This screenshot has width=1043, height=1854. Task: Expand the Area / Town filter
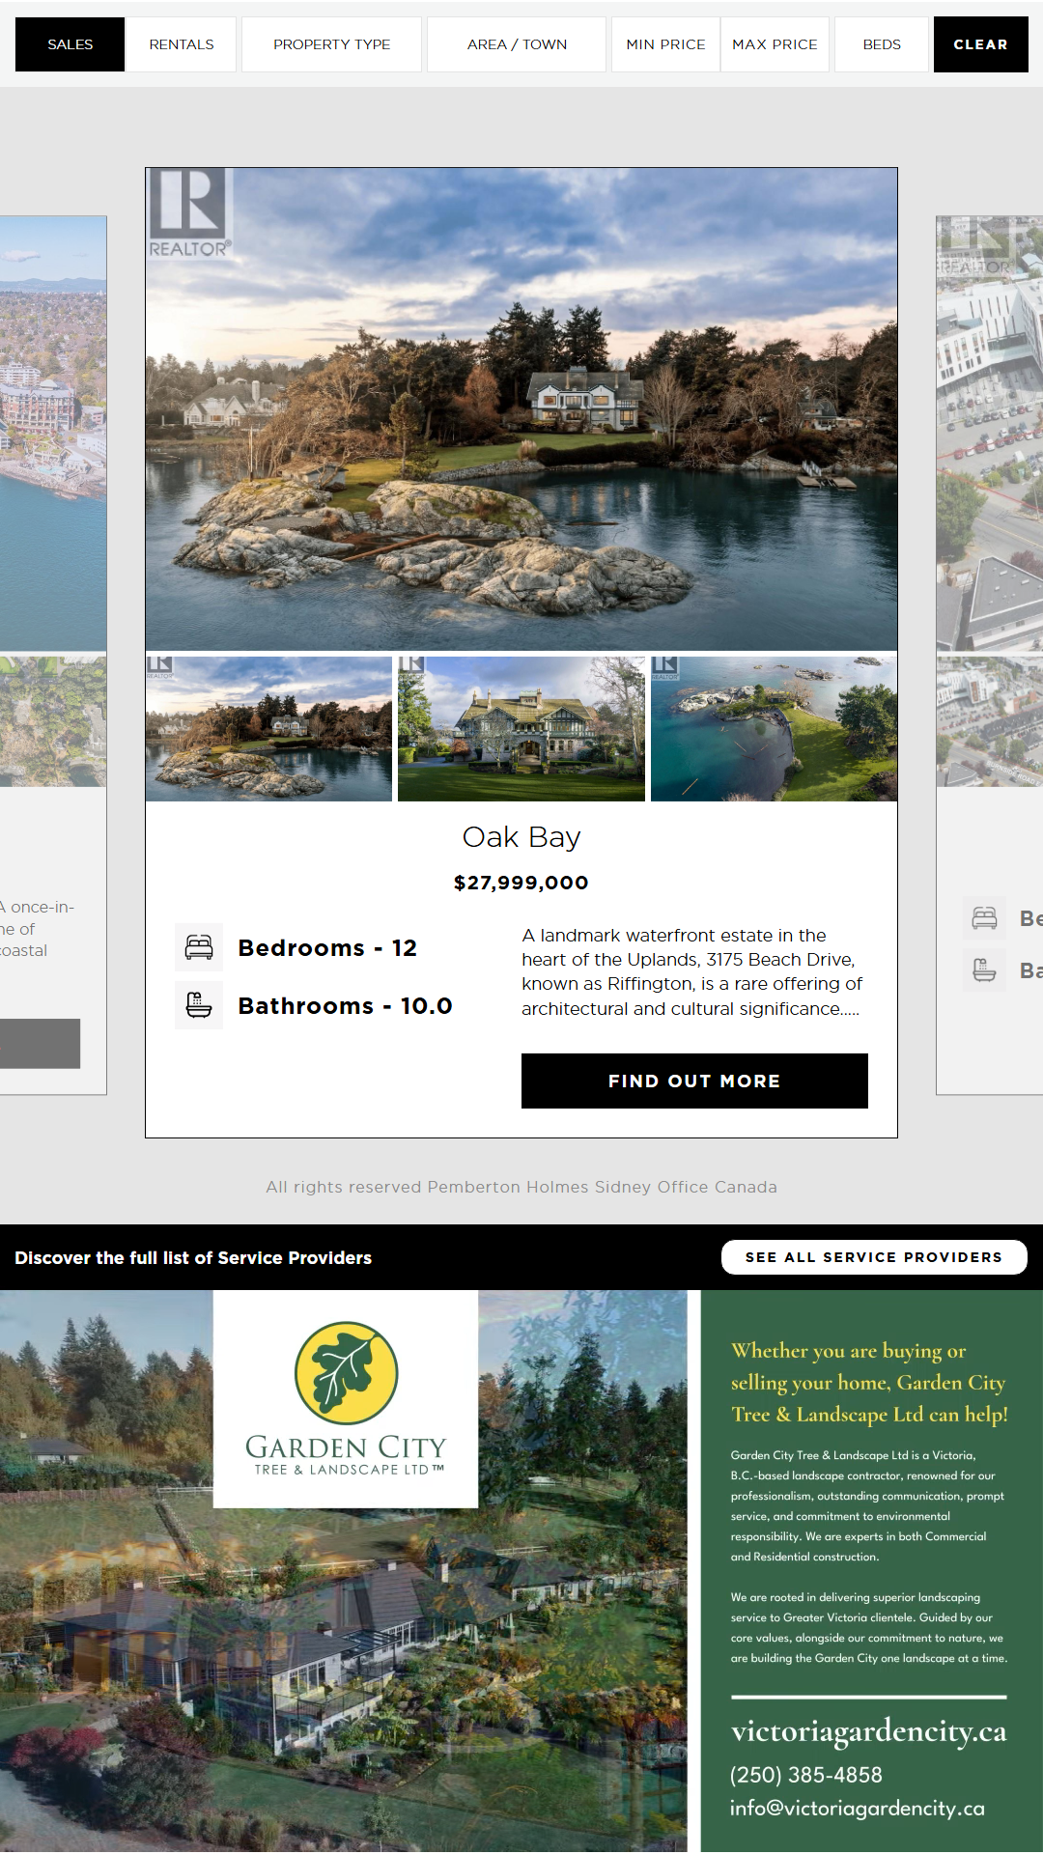[x=517, y=44]
